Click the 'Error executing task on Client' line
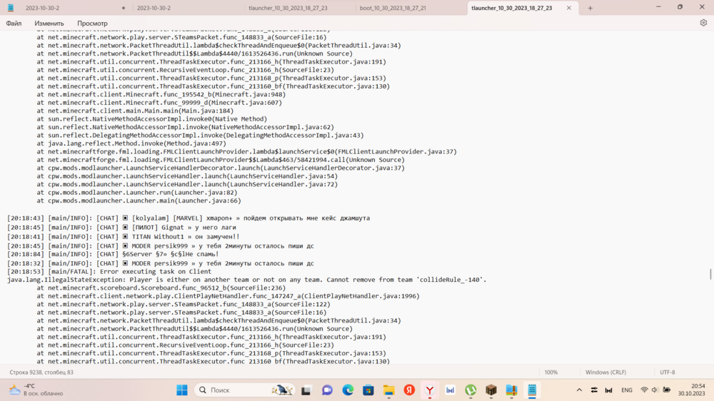The width and height of the screenshot is (714, 401). pyautogui.click(x=109, y=272)
